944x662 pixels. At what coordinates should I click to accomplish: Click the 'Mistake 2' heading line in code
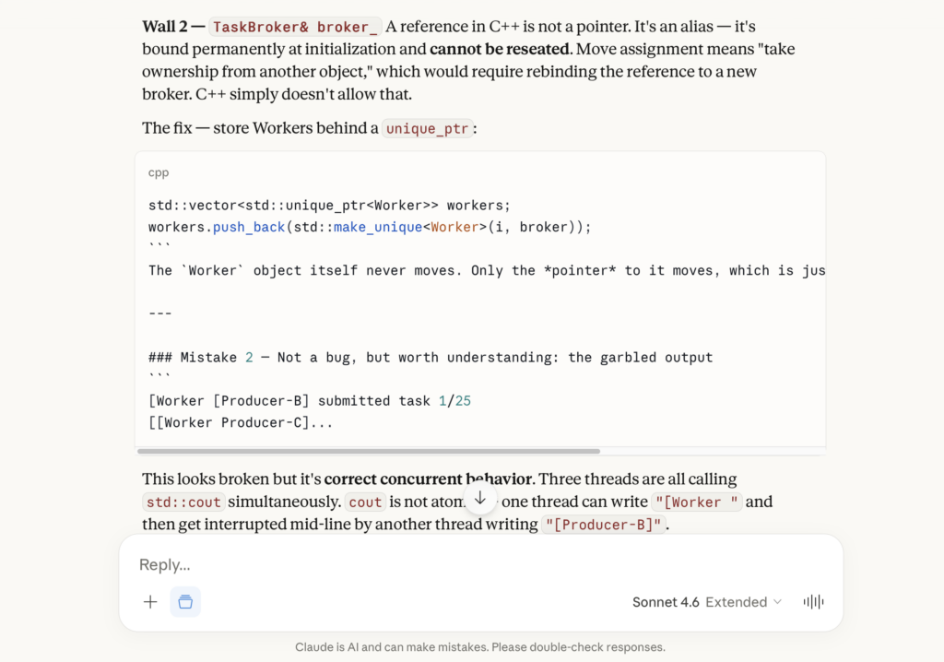click(431, 357)
